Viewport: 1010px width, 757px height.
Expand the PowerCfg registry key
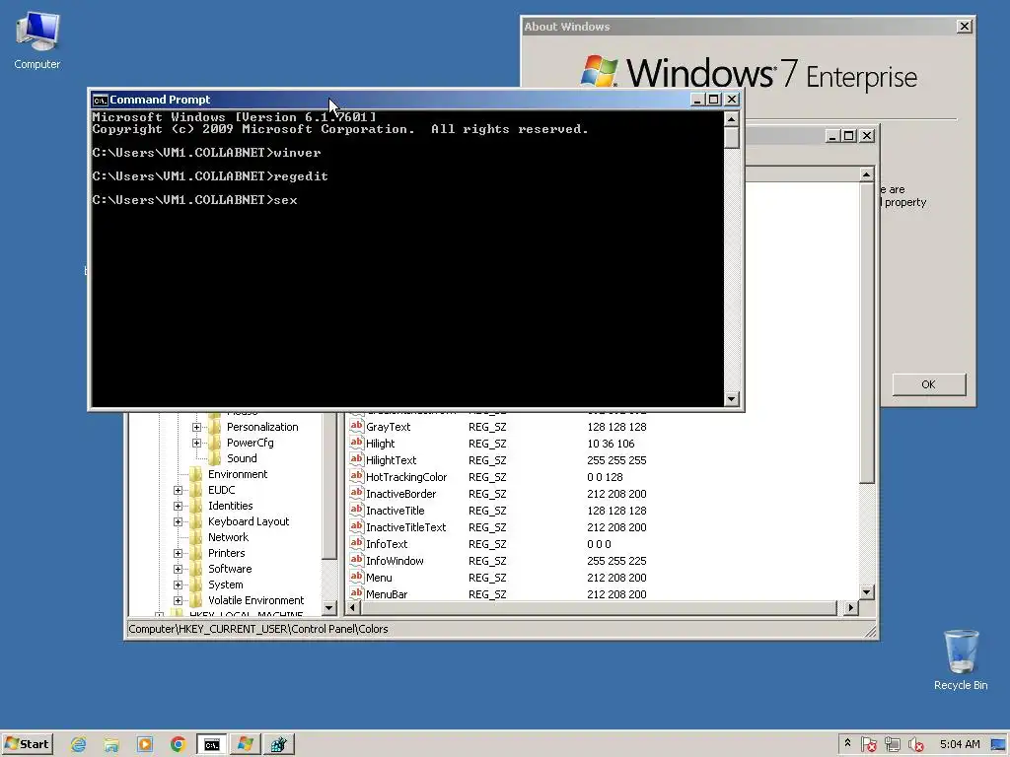click(x=196, y=443)
